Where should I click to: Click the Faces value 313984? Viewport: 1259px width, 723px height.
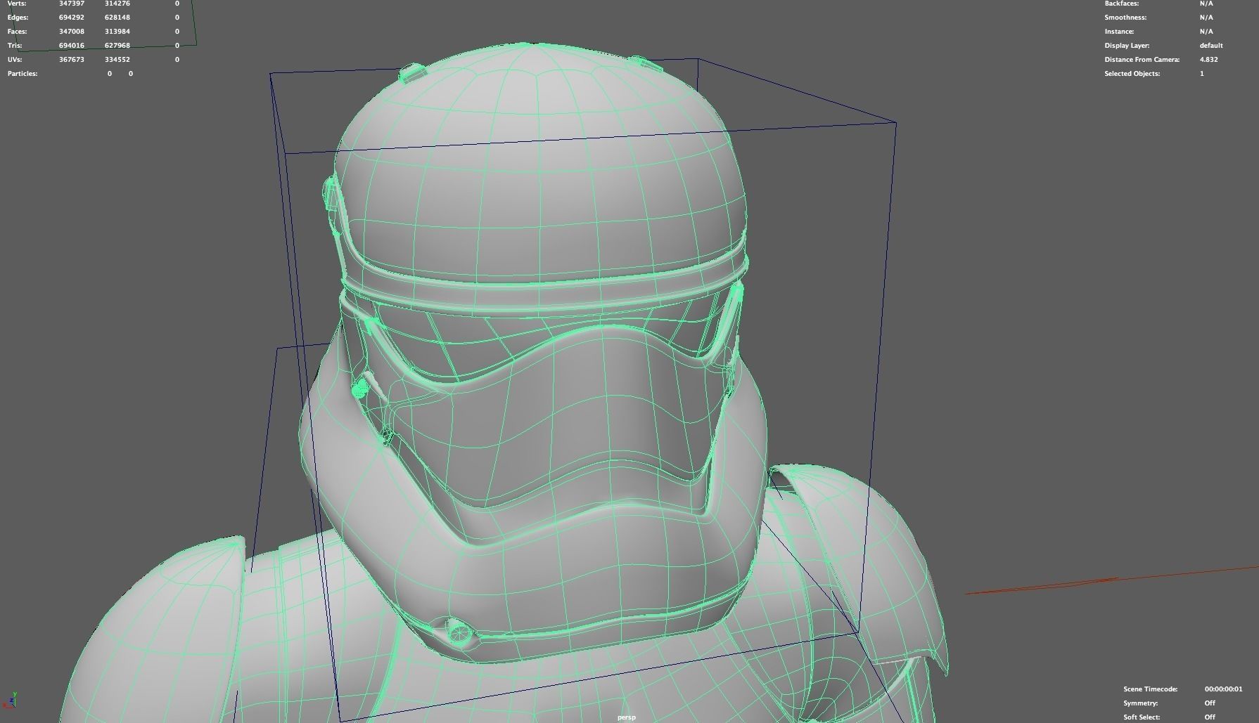click(117, 32)
